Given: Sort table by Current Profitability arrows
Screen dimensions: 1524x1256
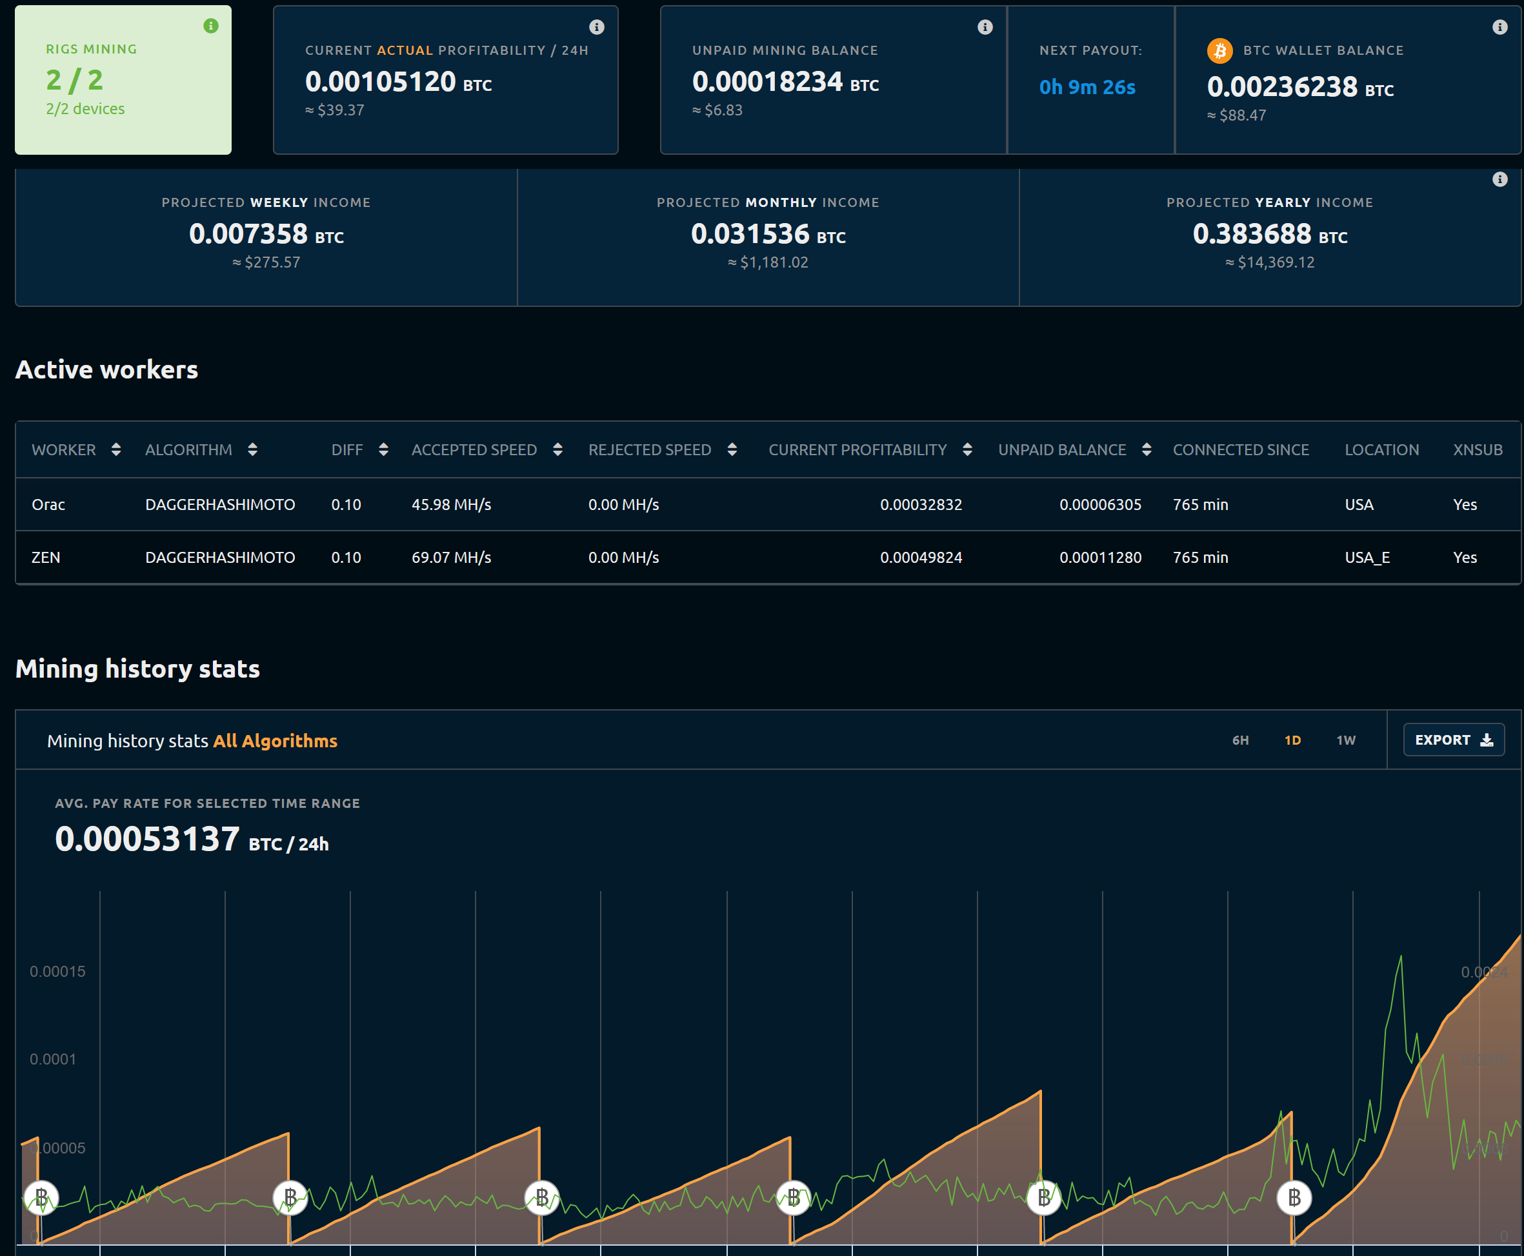Looking at the screenshot, I should click(x=967, y=449).
